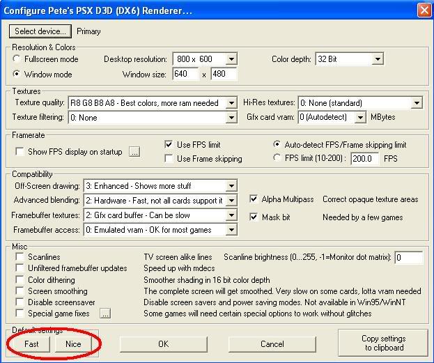Image resolution: width=434 pixels, height=363 pixels.
Task: Choose Window mode radio option
Action: tap(18, 75)
